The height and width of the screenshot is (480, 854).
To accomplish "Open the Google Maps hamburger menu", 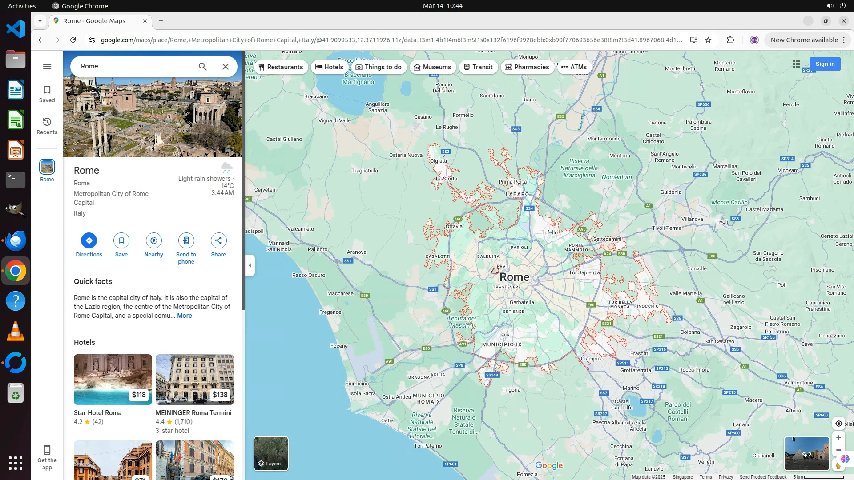I will coord(47,67).
